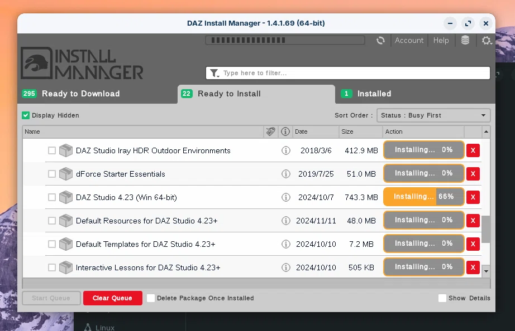This screenshot has height=331, width=515.
Task: Click the Clear Queue button
Action: tap(113, 298)
